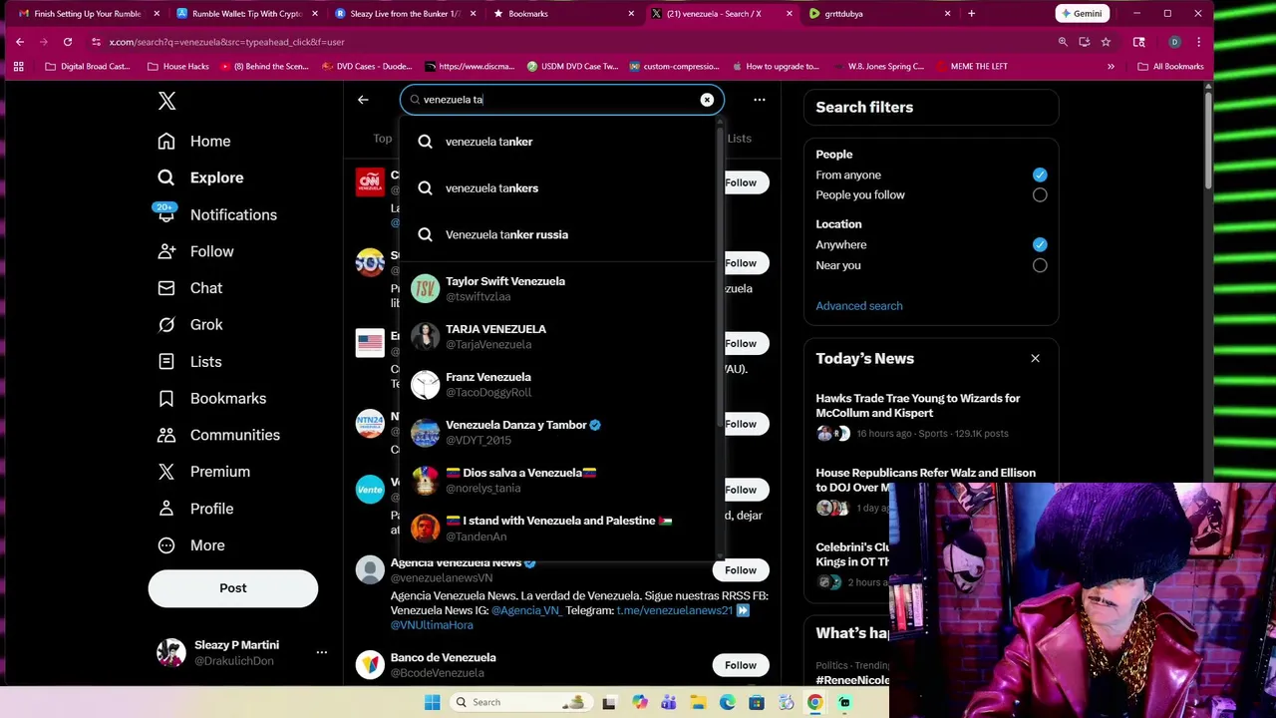
Task: Open Advanced search link
Action: pyautogui.click(x=859, y=306)
